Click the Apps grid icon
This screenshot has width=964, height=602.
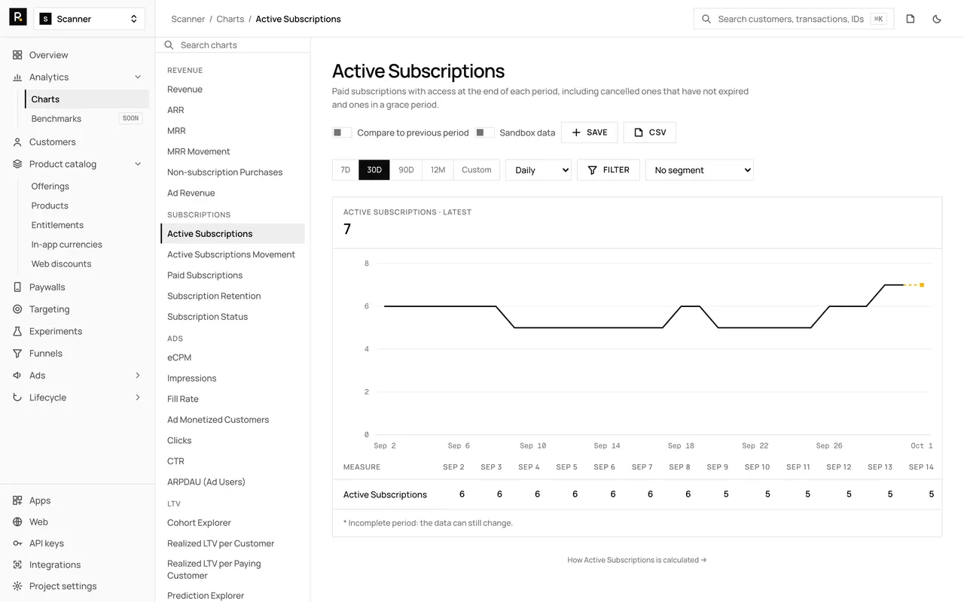(17, 500)
